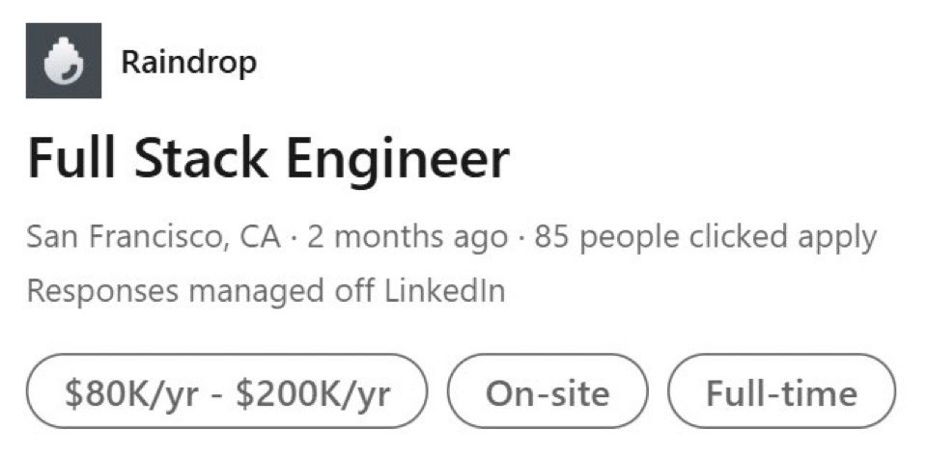Click the "$200K/yr" maximum salary value
928x456 pixels.
[x=320, y=392]
